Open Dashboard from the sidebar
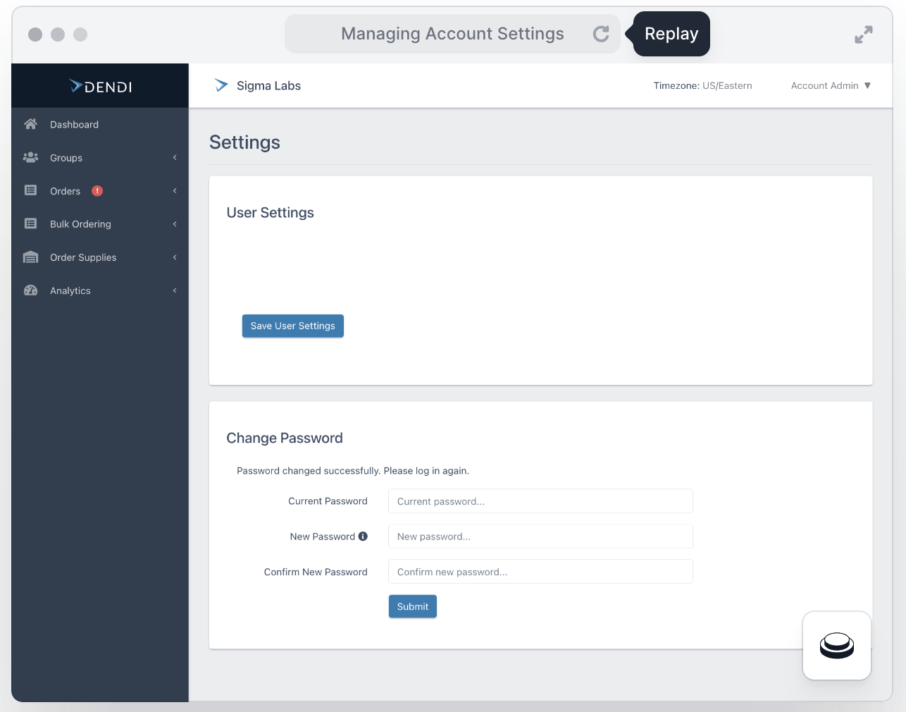The width and height of the screenshot is (906, 712). (x=100, y=124)
